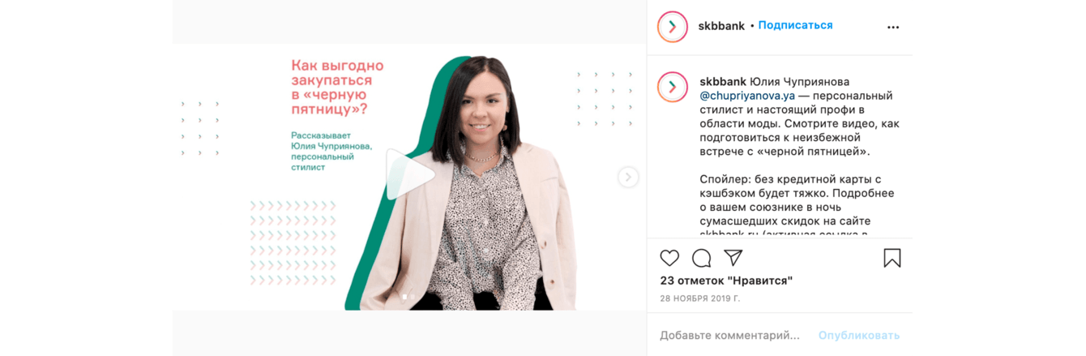
Task: Click the first carousel dot indicator
Action: [x=405, y=298]
